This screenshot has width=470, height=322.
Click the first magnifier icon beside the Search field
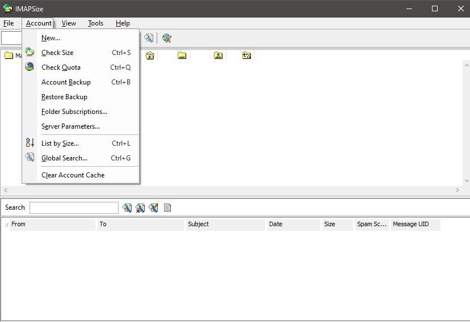(127, 208)
